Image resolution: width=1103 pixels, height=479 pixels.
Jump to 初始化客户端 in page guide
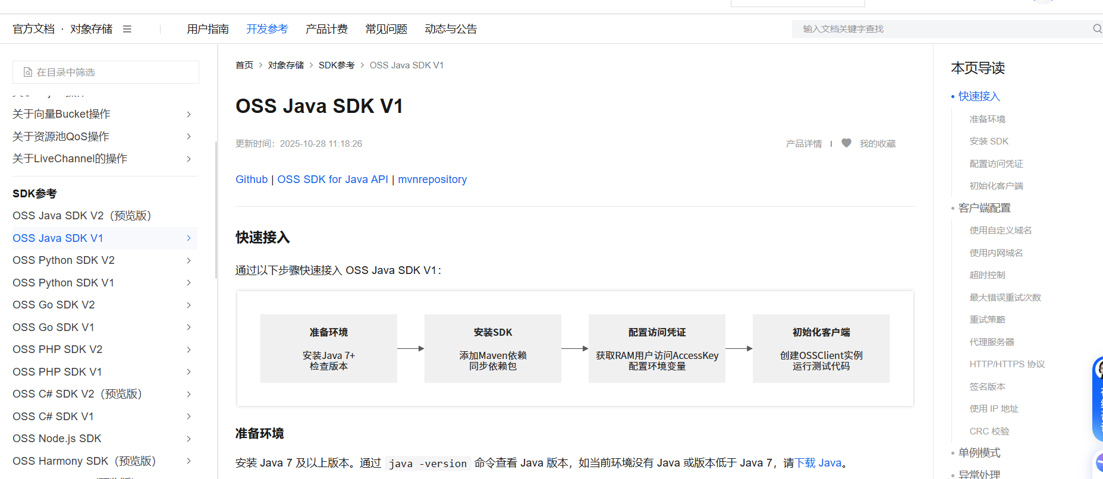click(997, 186)
